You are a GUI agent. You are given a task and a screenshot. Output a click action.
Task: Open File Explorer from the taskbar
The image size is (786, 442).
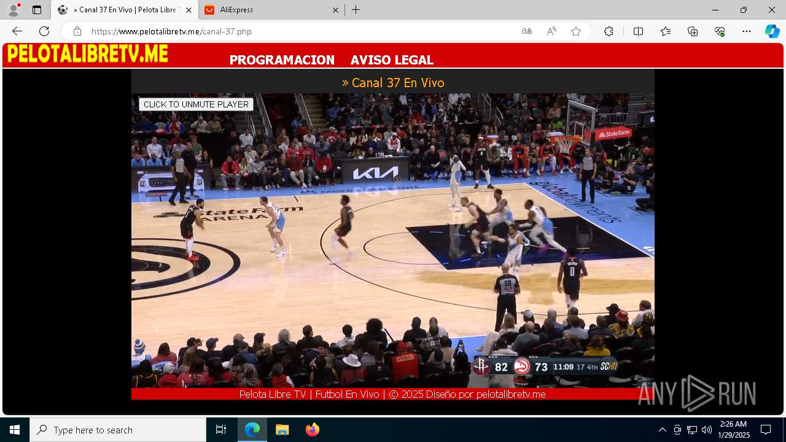(x=282, y=430)
